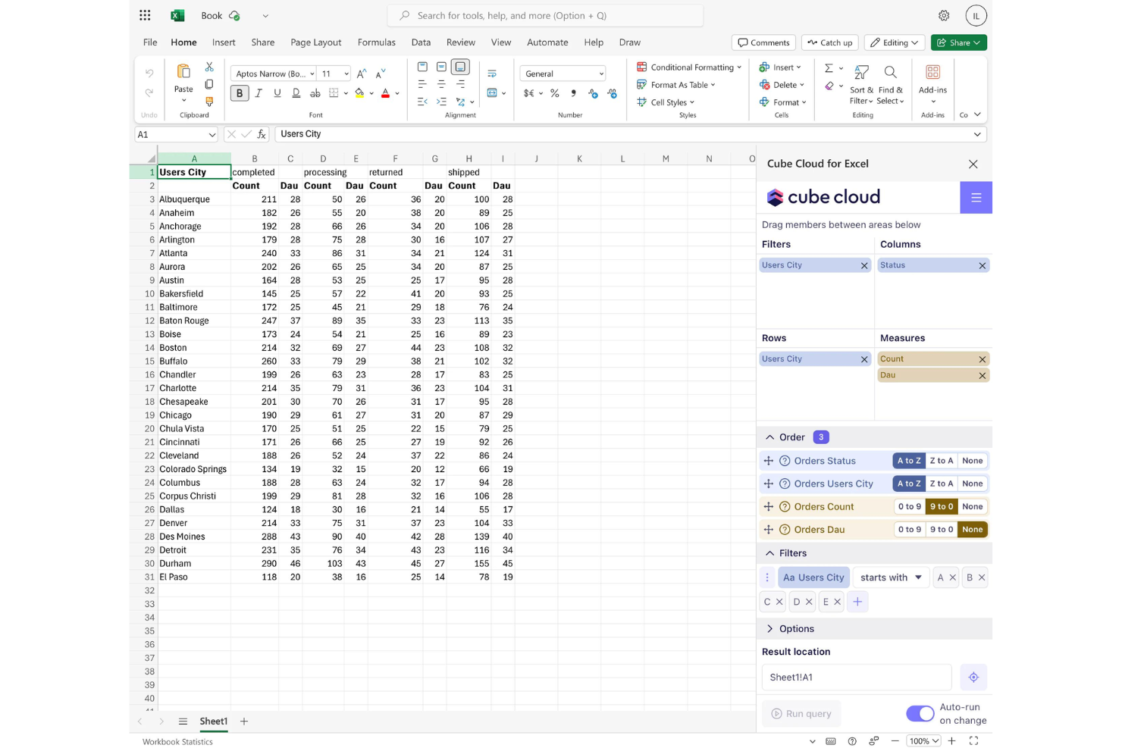Apply percent style format
The image size is (1122, 748).
[555, 93]
